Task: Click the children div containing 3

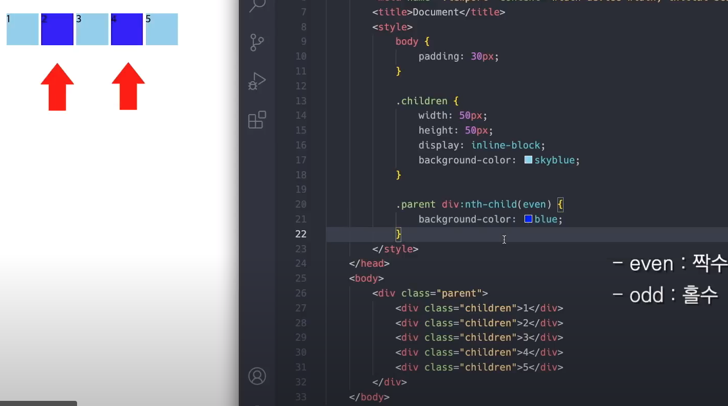Action: [x=479, y=338]
